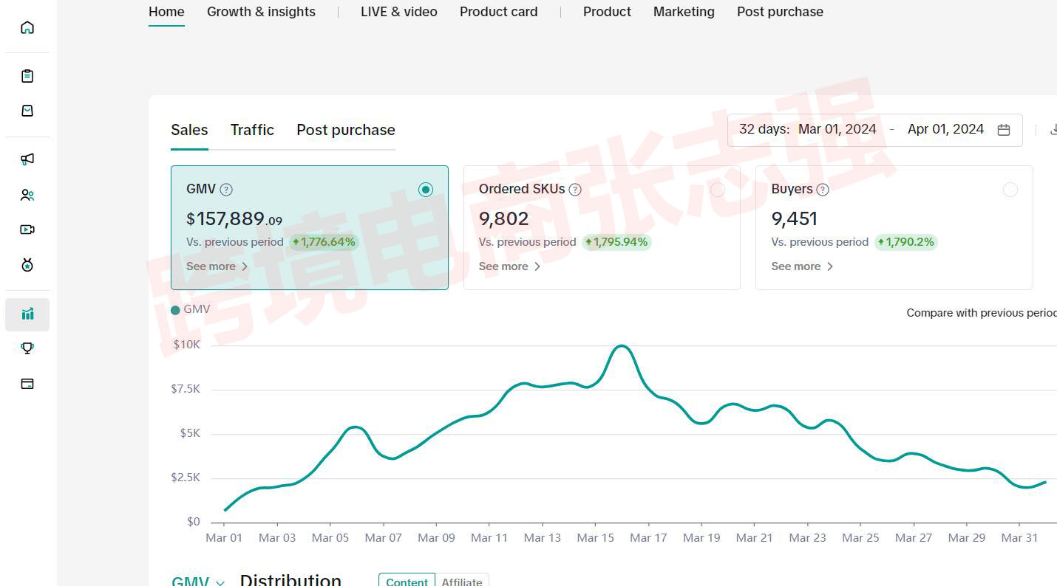Open the medal growth icon in sidebar
The image size is (1057, 586).
tap(27, 265)
